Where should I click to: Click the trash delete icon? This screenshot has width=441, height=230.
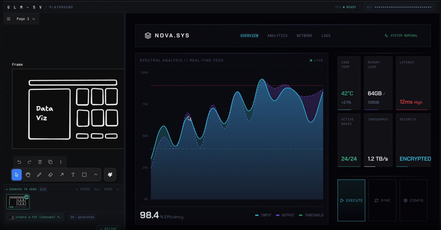[40, 162]
